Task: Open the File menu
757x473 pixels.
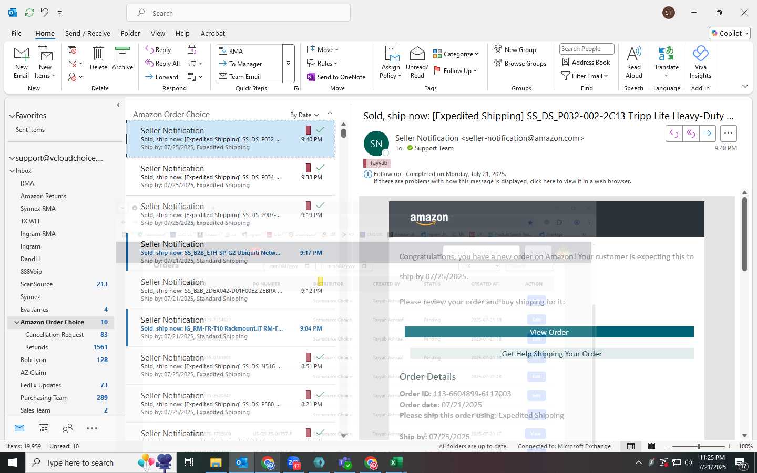Action: [16, 33]
